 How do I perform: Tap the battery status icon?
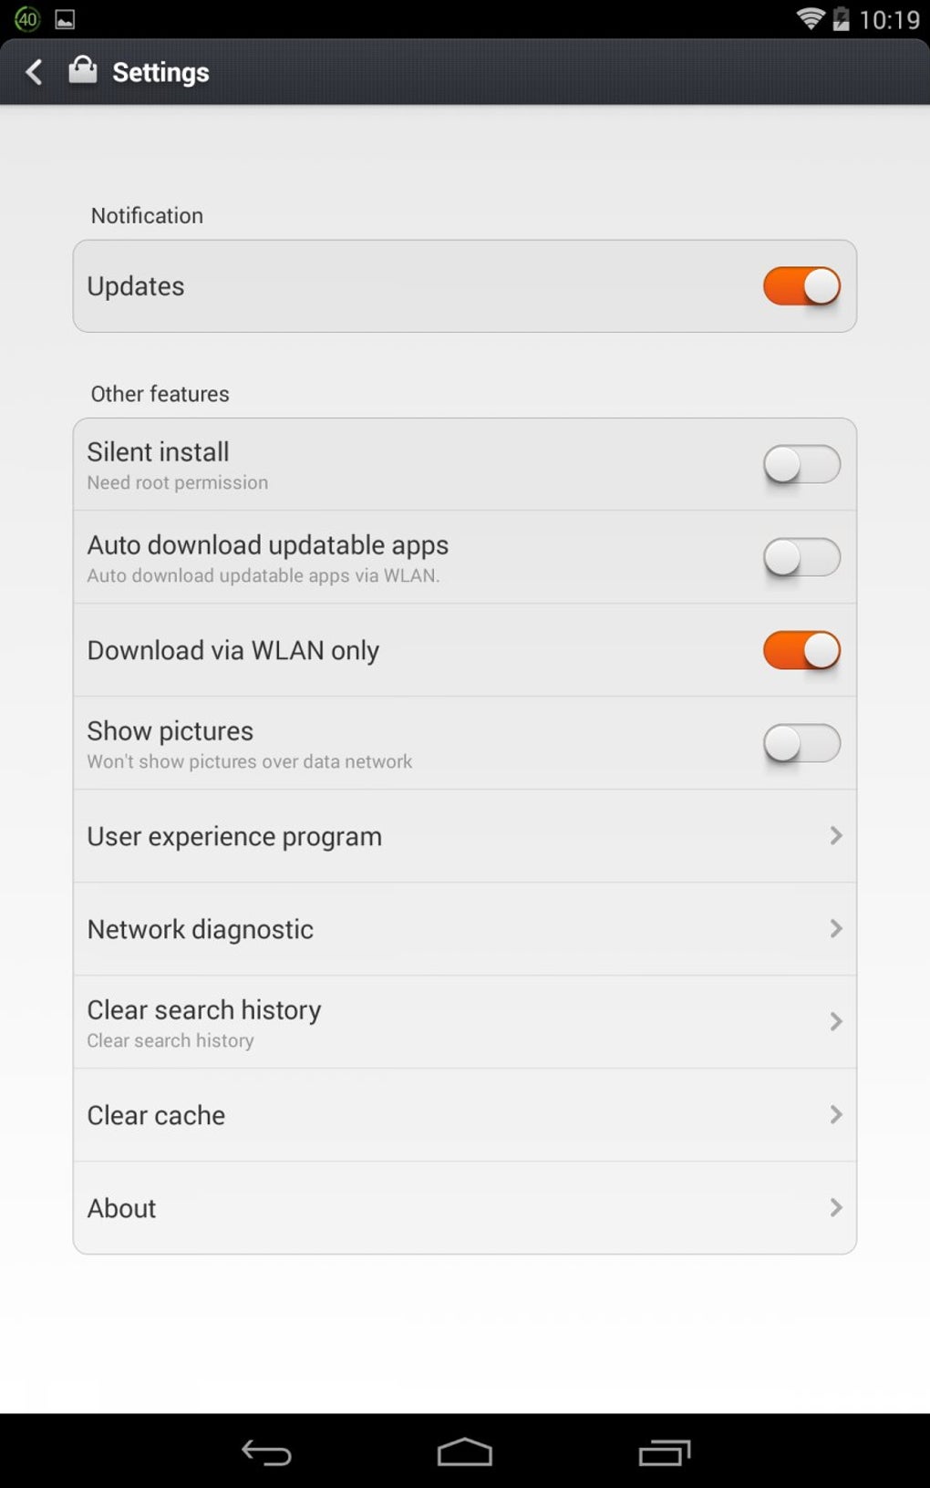click(x=841, y=19)
